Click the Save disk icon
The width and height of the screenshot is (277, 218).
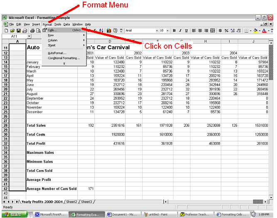[x=18, y=31]
